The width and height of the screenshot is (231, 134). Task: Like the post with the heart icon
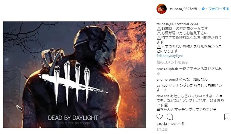[x=160, y=117]
